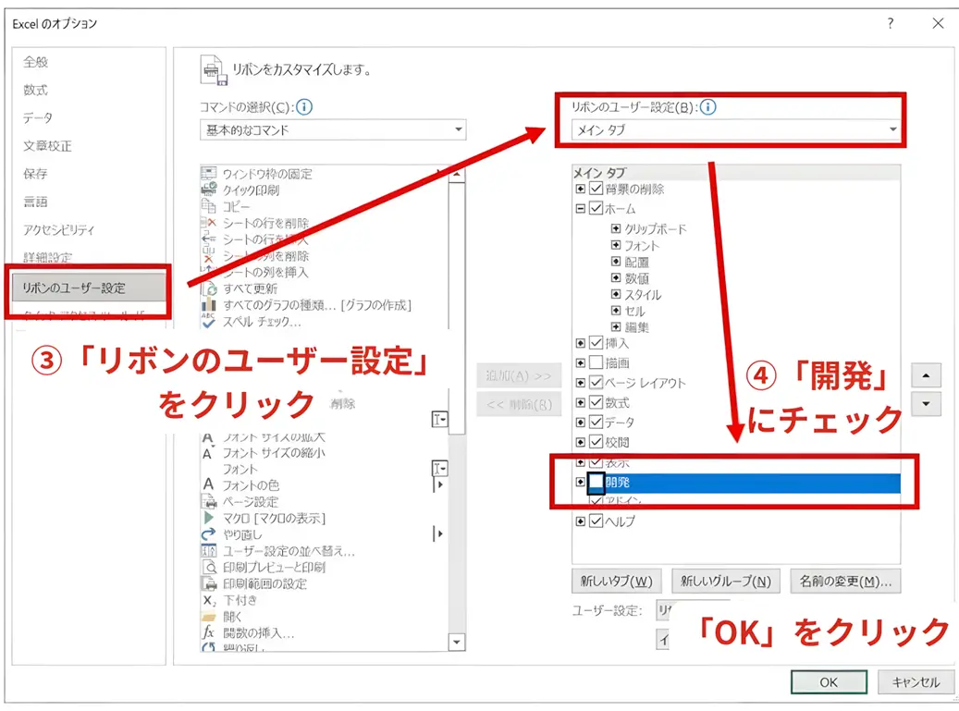The height and width of the screenshot is (711, 959).
Task: Uncheck the データ tab checkbox
Action: pos(596,422)
